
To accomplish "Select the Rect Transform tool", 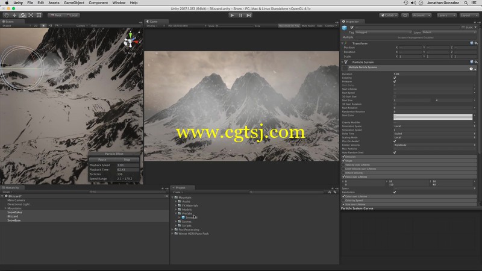I will [39, 15].
